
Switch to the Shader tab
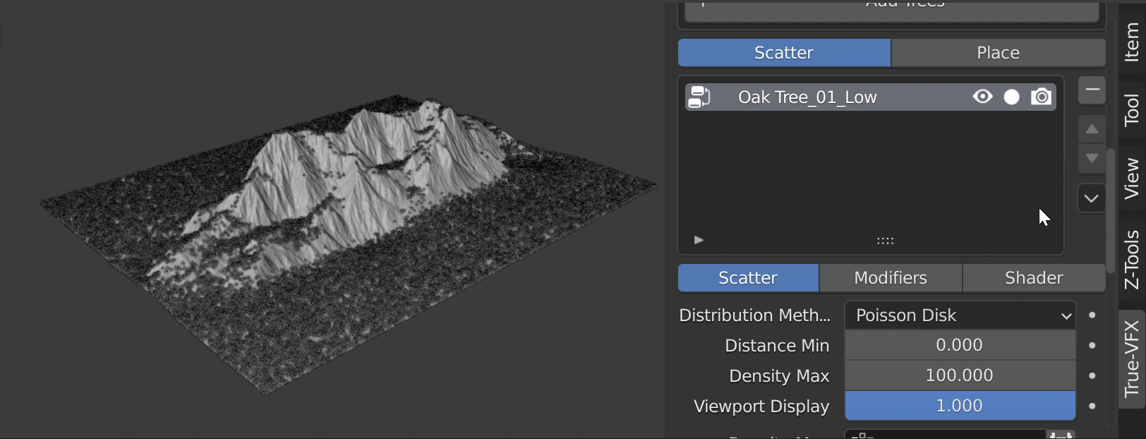click(x=1033, y=278)
